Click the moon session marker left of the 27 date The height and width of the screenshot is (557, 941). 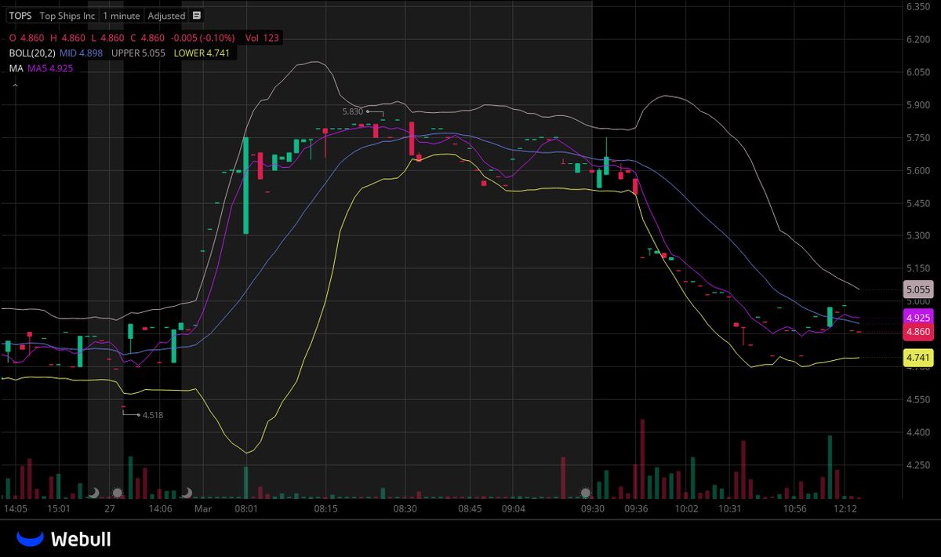93,493
